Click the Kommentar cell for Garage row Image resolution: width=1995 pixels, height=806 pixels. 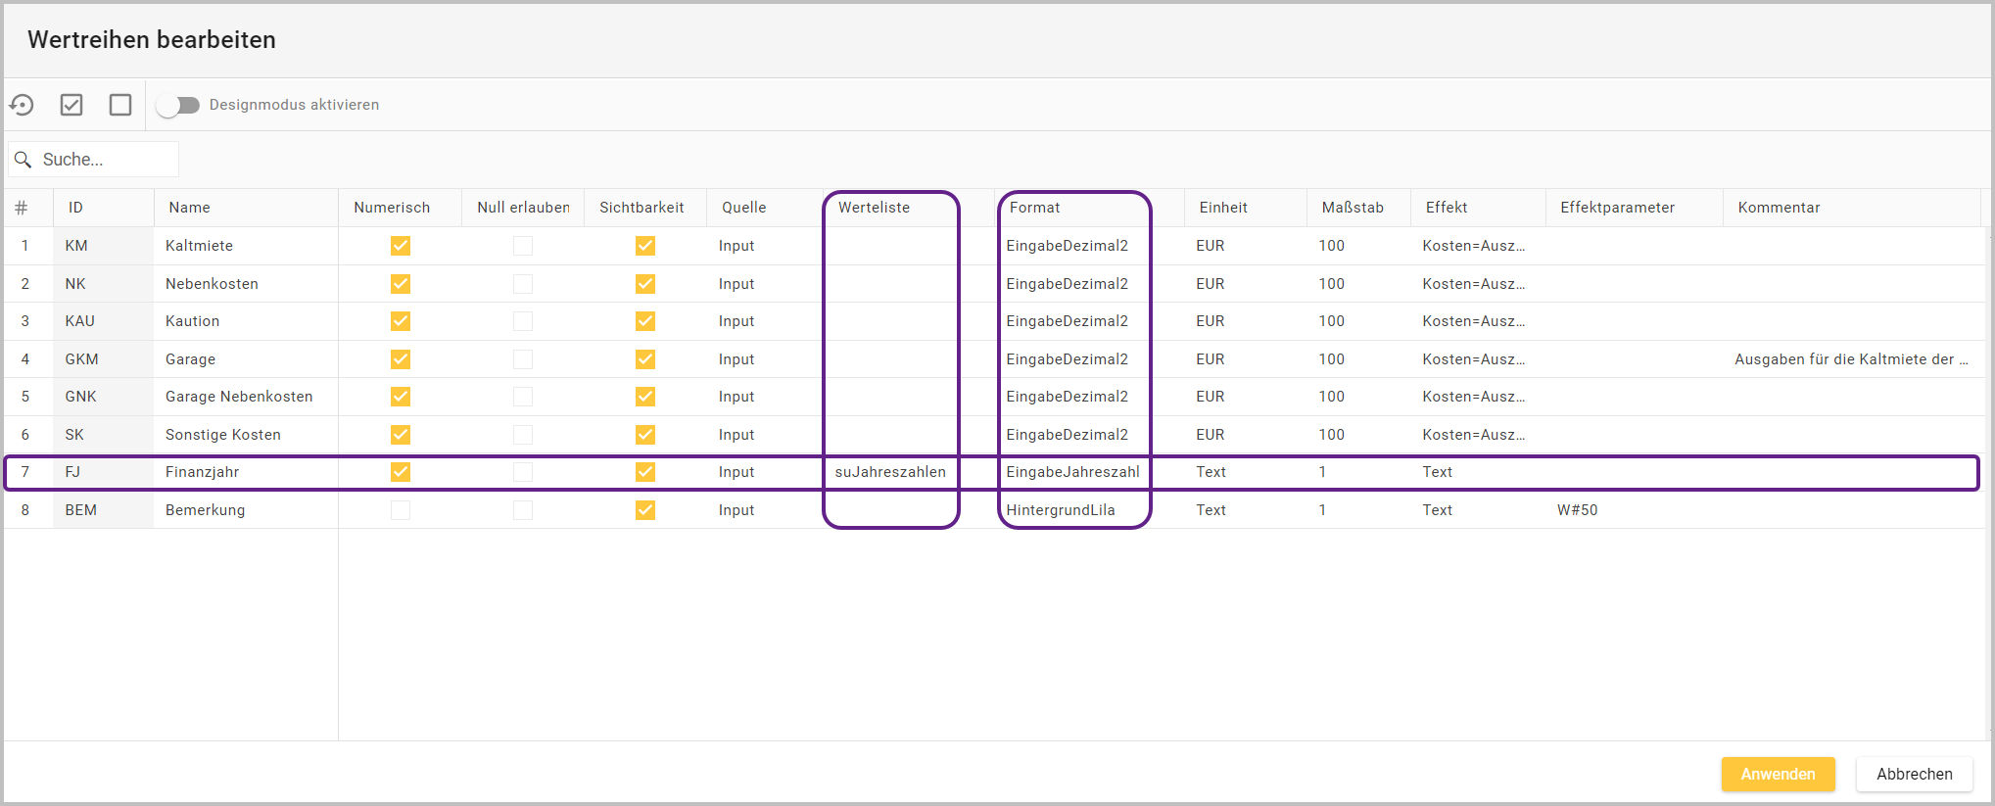point(1850,359)
